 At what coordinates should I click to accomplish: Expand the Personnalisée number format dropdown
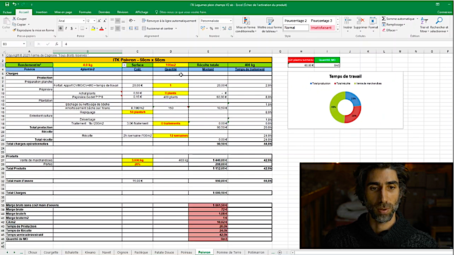pyautogui.click(x=231, y=21)
